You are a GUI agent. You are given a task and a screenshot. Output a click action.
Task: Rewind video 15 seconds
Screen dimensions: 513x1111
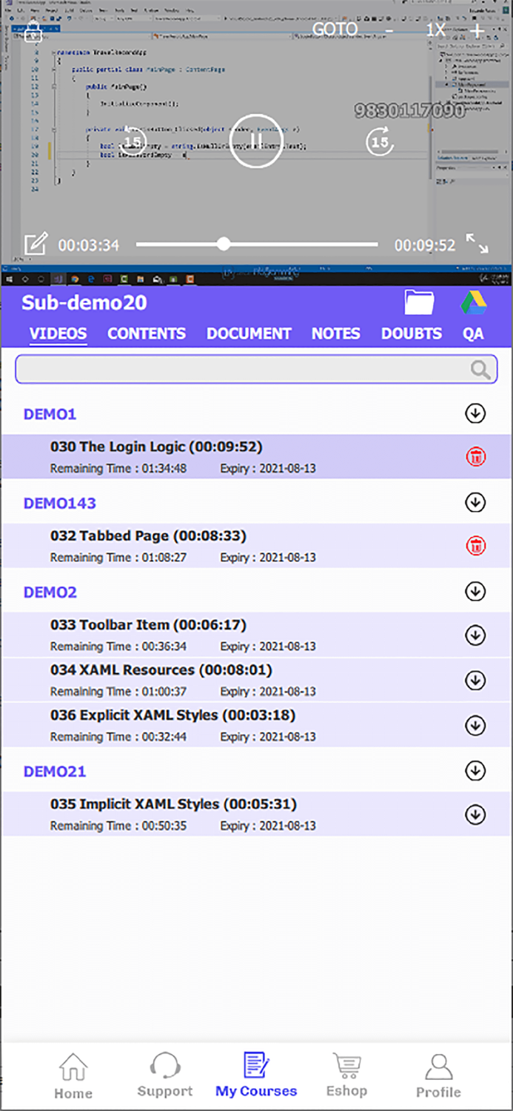point(132,141)
